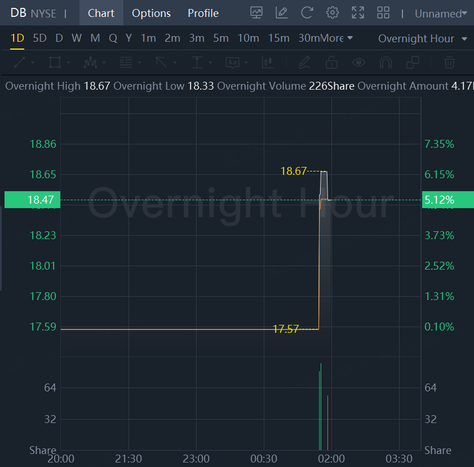Screen dimensions: 474x467
Task: Switch to the Profile tab
Action: pyautogui.click(x=203, y=13)
